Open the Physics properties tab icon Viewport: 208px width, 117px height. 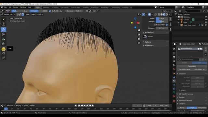coord(174,85)
